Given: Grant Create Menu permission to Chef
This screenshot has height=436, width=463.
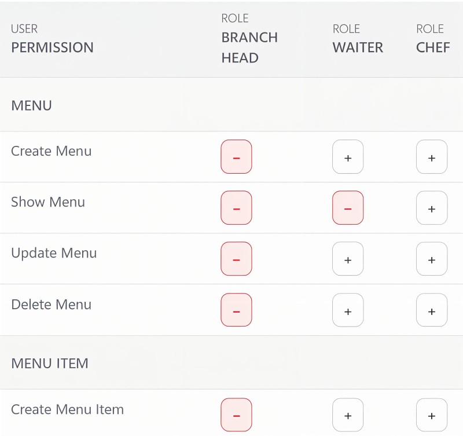Looking at the screenshot, I should (x=432, y=157).
